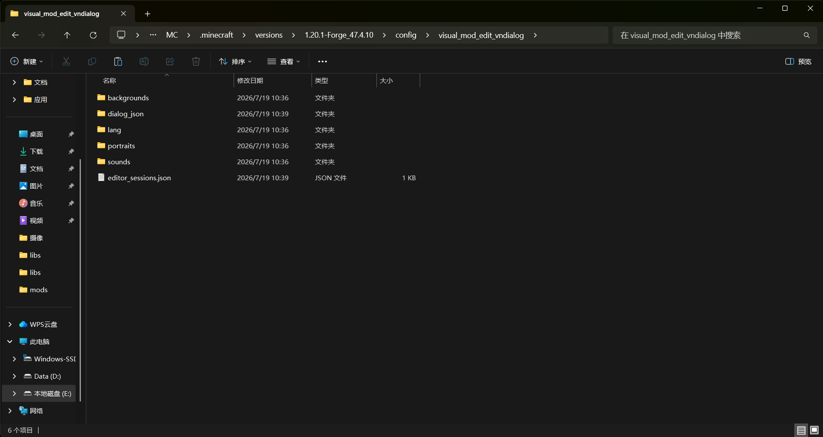Select the editor_sessions.json file icon
The image size is (823, 437).
[101, 177]
